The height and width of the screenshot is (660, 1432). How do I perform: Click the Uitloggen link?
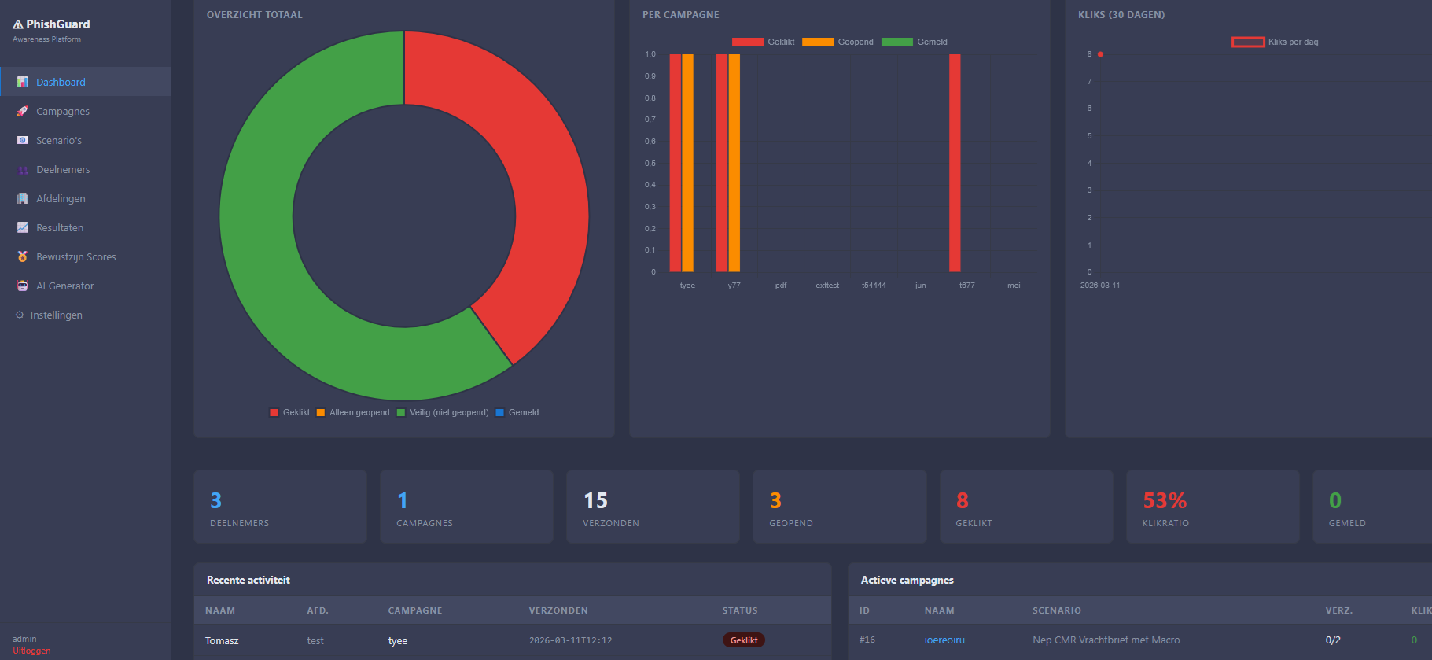click(x=31, y=651)
